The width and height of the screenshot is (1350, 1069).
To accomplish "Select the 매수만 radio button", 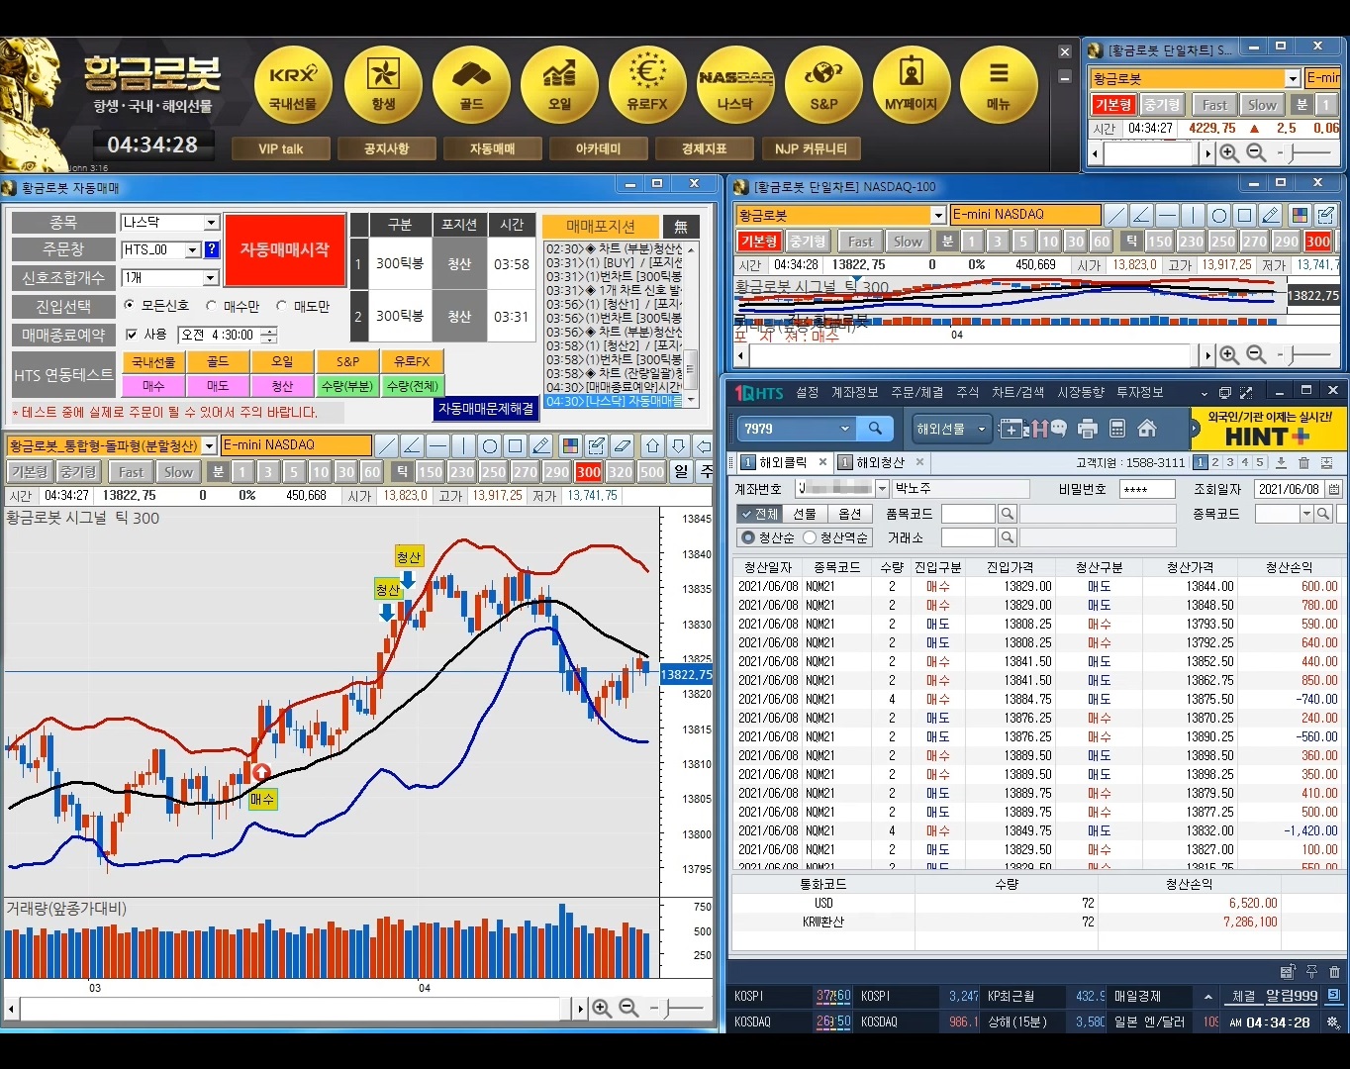I will [x=211, y=306].
